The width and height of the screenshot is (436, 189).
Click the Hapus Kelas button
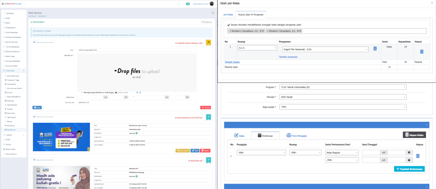click(x=414, y=135)
